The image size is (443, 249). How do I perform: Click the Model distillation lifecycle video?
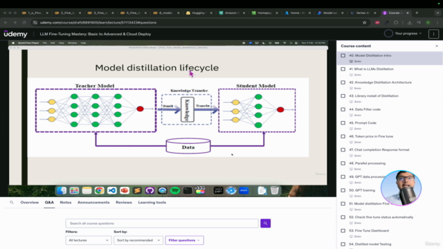point(168,118)
